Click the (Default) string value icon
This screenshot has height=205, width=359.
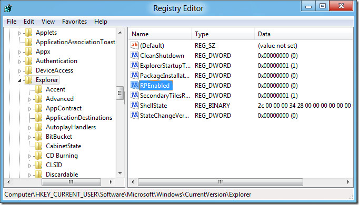[135, 45]
